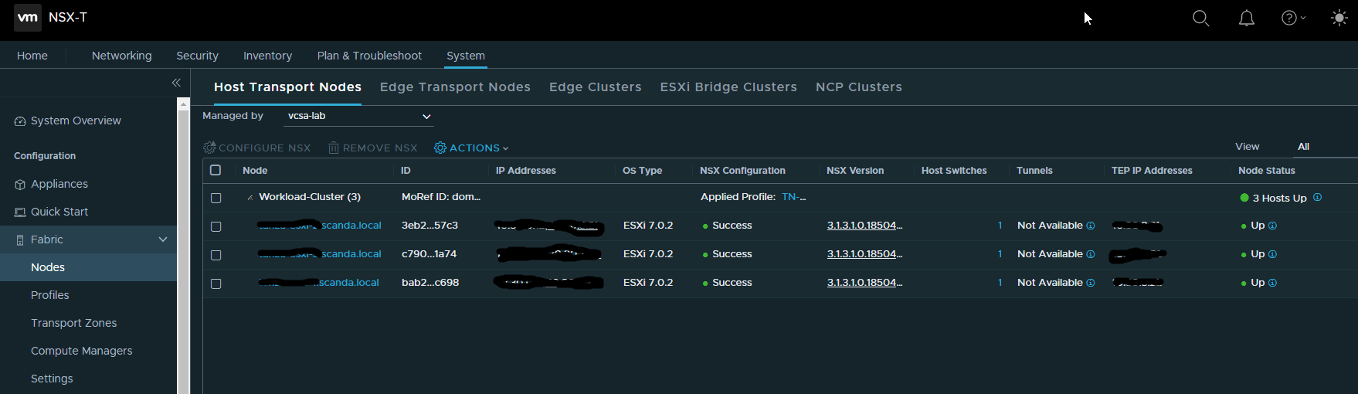Collapse the Fabric section chevron
Image resolution: width=1358 pixels, height=394 pixels.
click(x=163, y=239)
